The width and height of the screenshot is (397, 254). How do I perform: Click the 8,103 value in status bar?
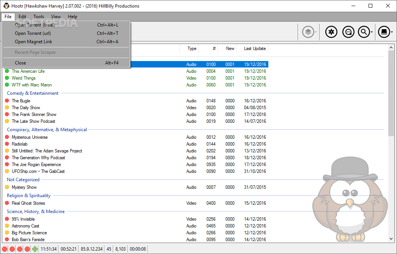(x=121, y=249)
